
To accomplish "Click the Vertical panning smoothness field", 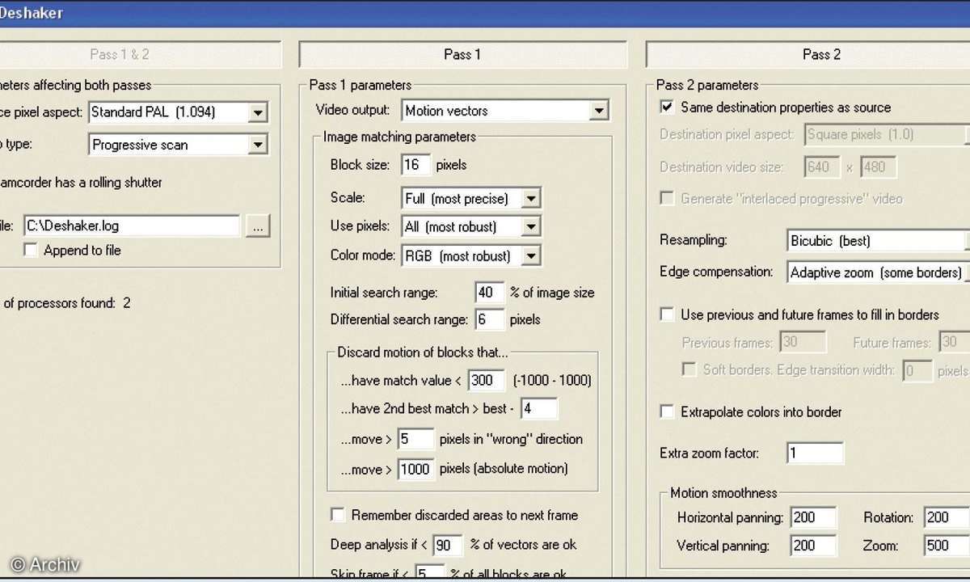I will coord(814,546).
